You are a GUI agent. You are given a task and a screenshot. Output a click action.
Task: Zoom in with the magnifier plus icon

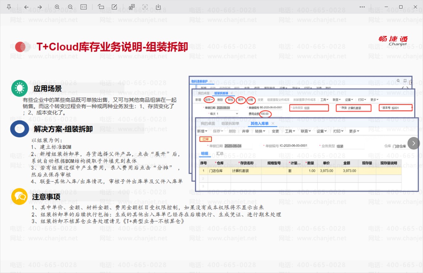(57, 7)
